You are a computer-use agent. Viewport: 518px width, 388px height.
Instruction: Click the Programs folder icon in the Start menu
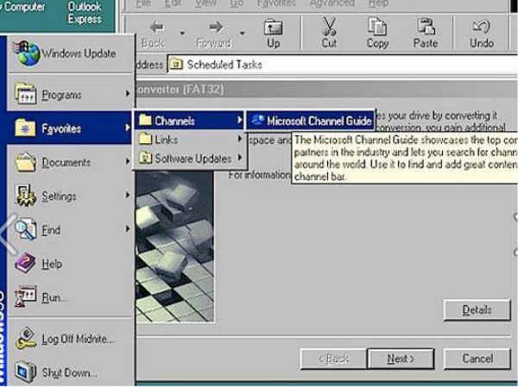point(25,94)
